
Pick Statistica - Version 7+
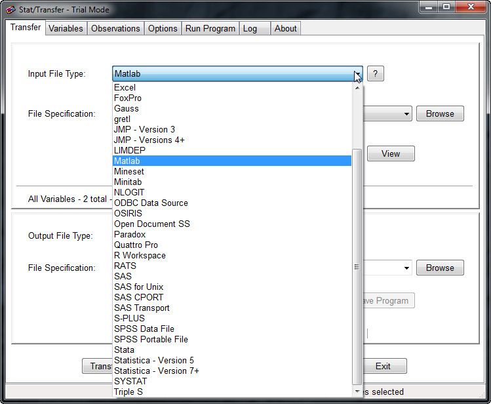click(x=231, y=371)
